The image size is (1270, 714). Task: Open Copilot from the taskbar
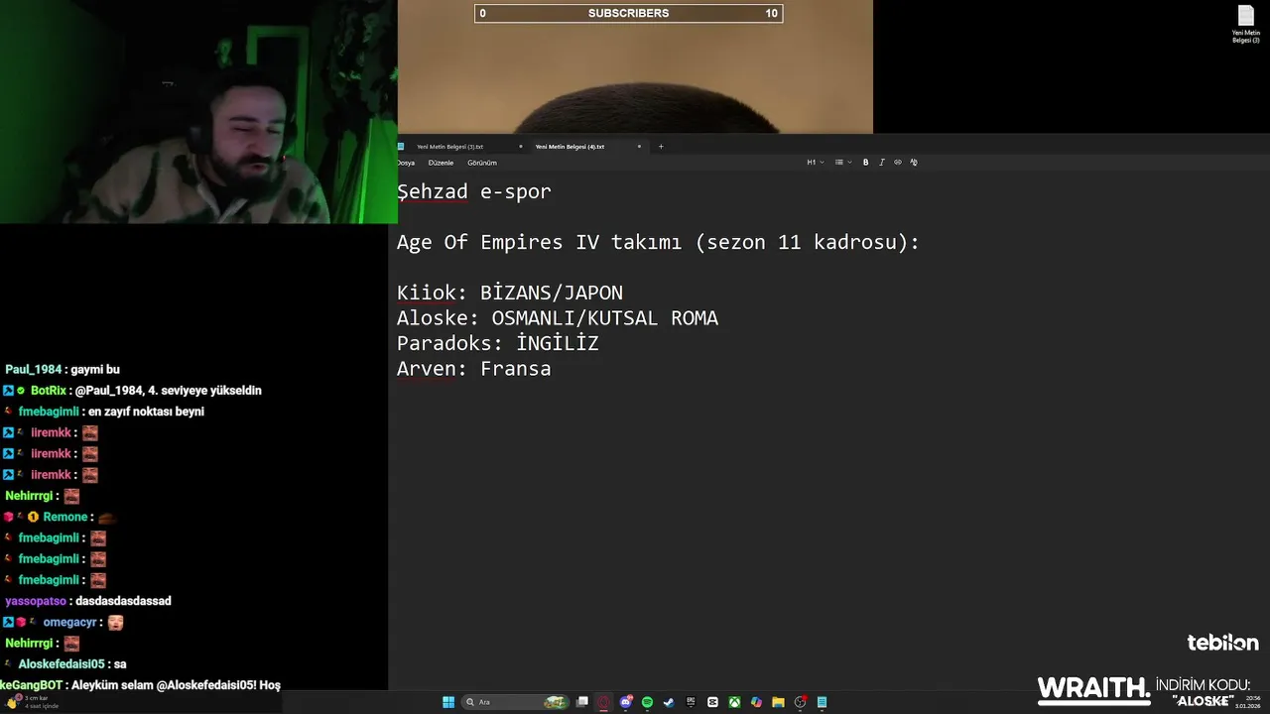point(756,702)
